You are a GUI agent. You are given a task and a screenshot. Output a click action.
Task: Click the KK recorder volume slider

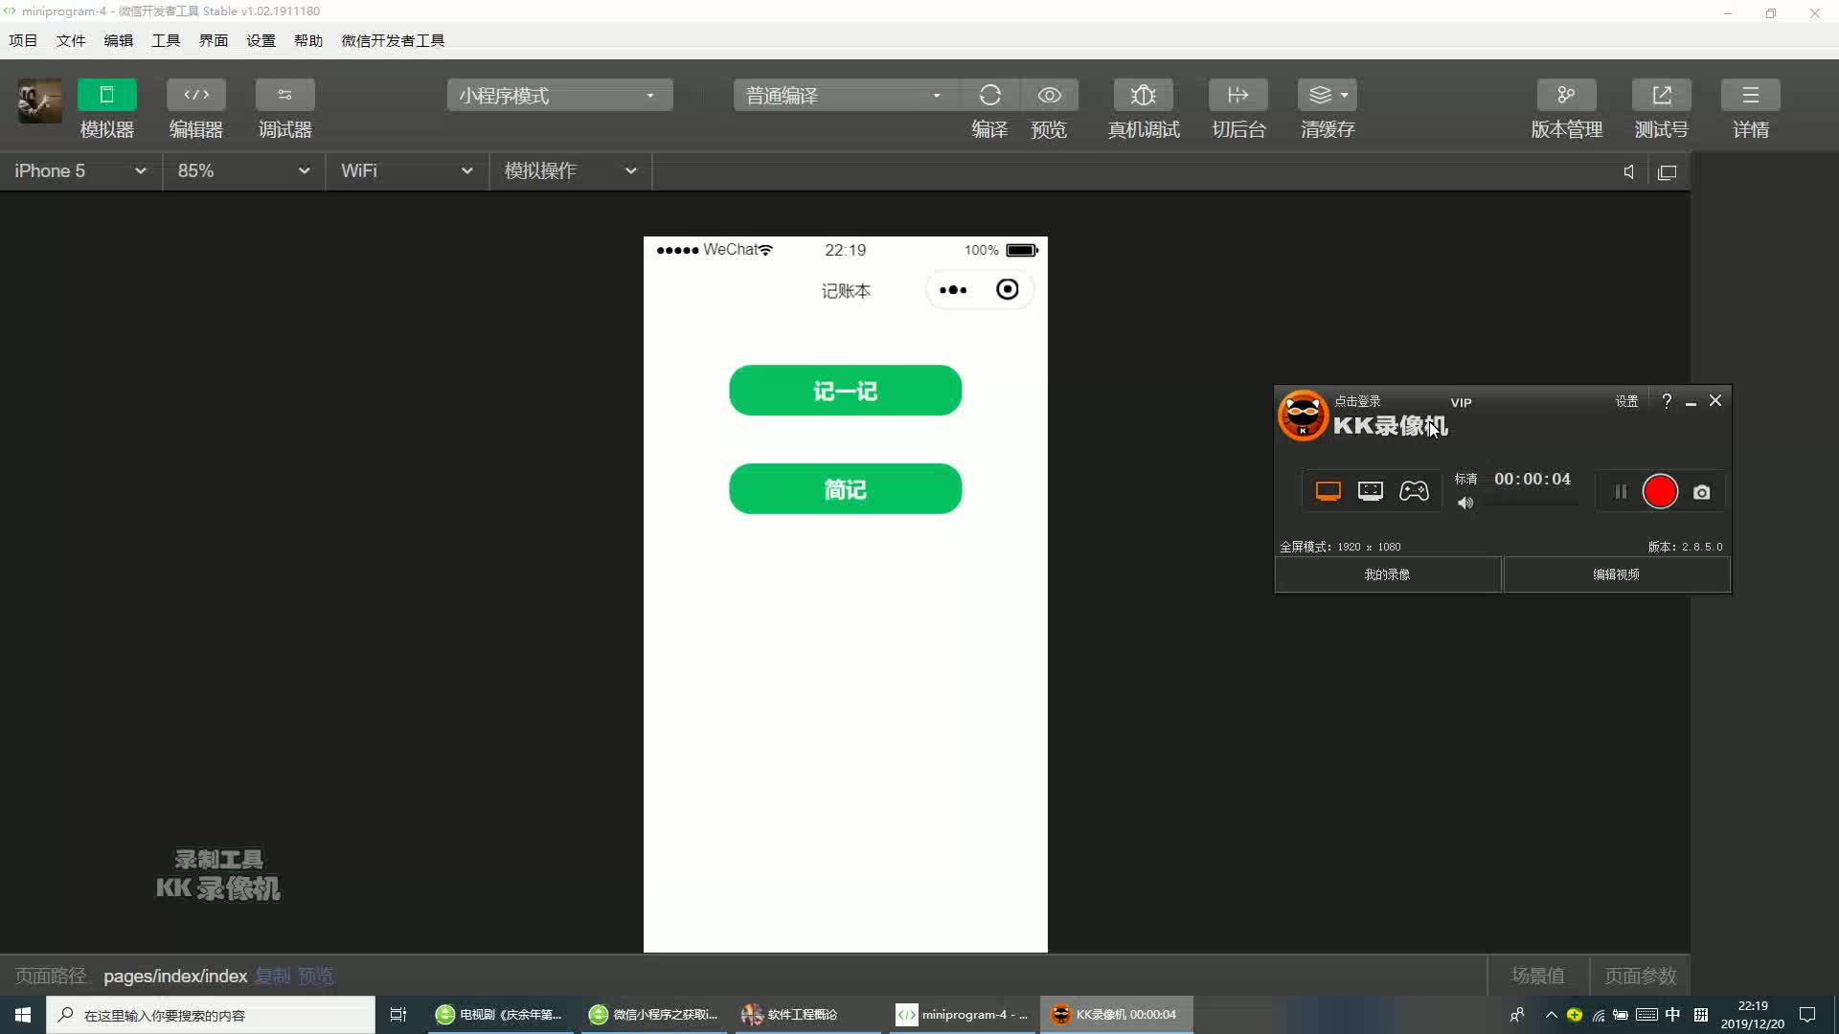[1530, 503]
